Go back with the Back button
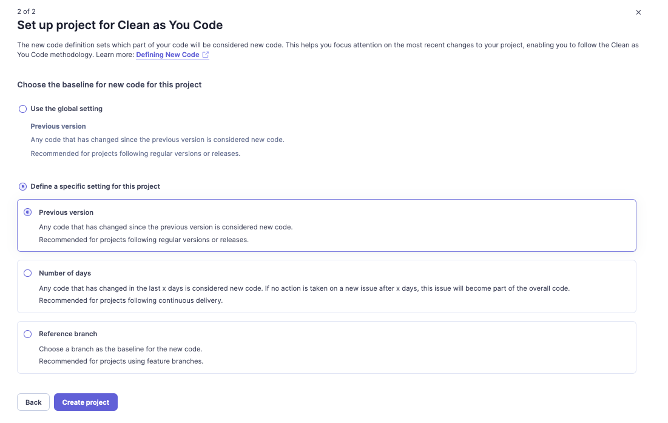Image resolution: width=668 pixels, height=423 pixels. click(x=33, y=402)
